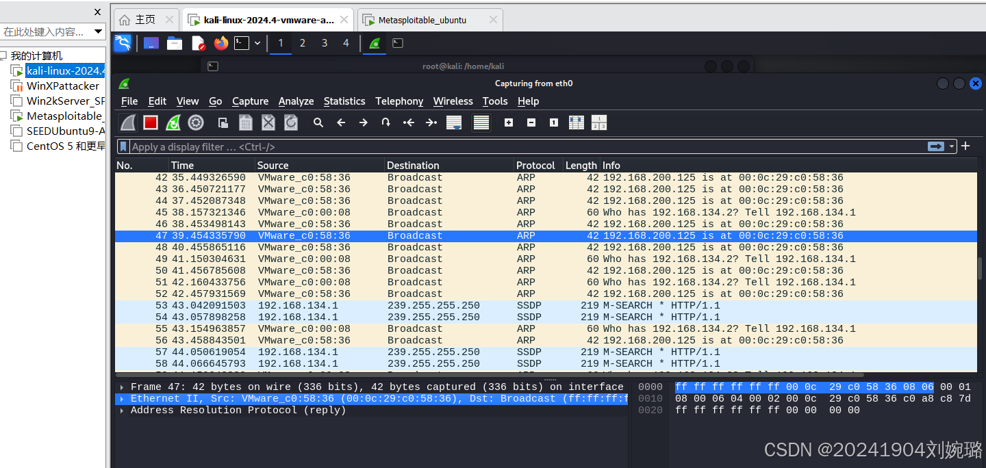The image size is (986, 468).
Task: Start a new packet capture (shark fin)
Action: (x=129, y=122)
